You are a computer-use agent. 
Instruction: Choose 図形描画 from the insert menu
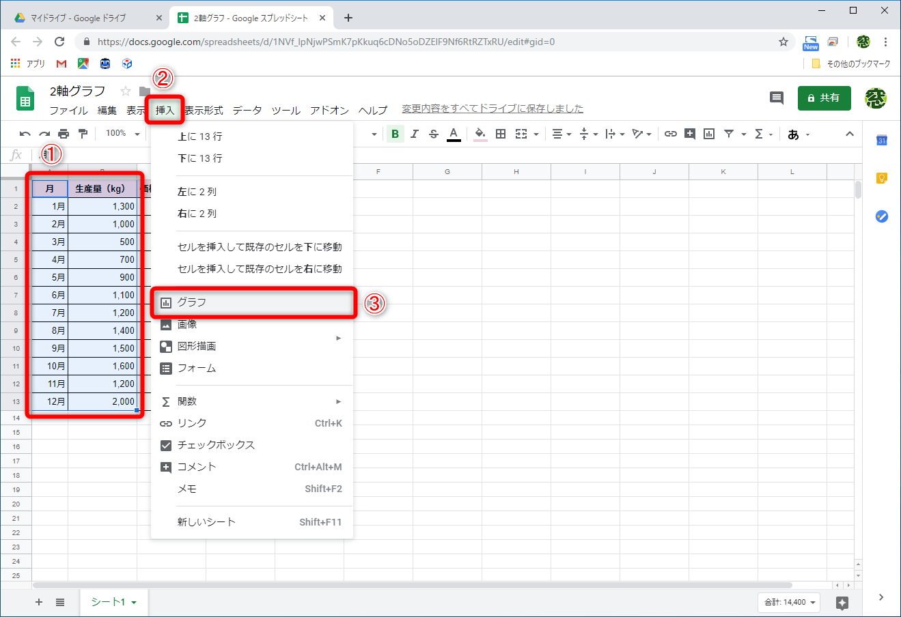(x=252, y=346)
